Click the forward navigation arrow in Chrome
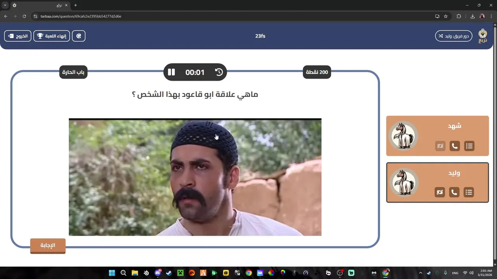 (x=15, y=16)
